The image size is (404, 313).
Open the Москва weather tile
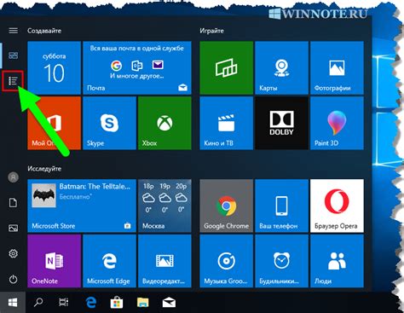(164, 206)
